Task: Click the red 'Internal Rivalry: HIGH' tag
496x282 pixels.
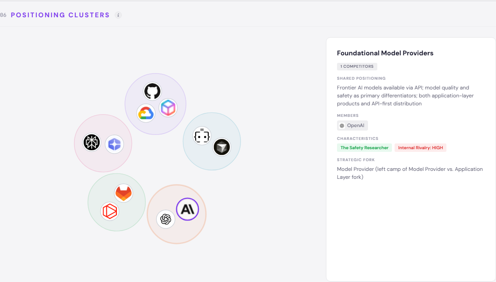Action: 420,148
